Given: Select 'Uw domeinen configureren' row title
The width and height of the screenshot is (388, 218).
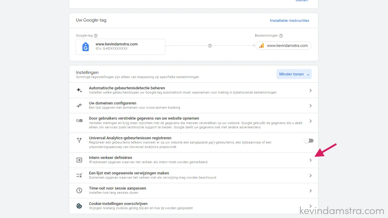Looking at the screenshot, I should [x=113, y=103].
